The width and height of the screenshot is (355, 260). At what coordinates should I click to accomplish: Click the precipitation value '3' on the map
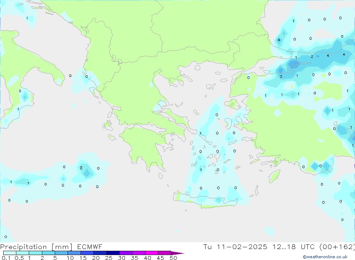coord(281,77)
